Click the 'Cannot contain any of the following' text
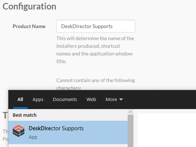The height and width of the screenshot is (147, 196). click(96, 80)
